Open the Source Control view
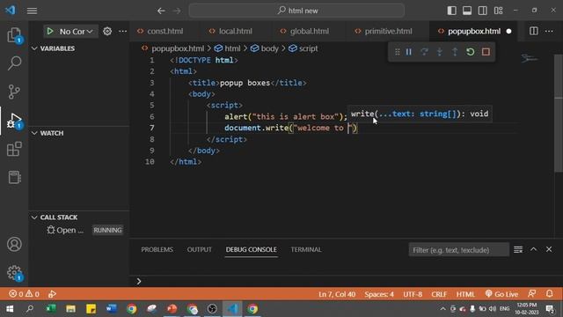This screenshot has width=563, height=317. [x=14, y=92]
